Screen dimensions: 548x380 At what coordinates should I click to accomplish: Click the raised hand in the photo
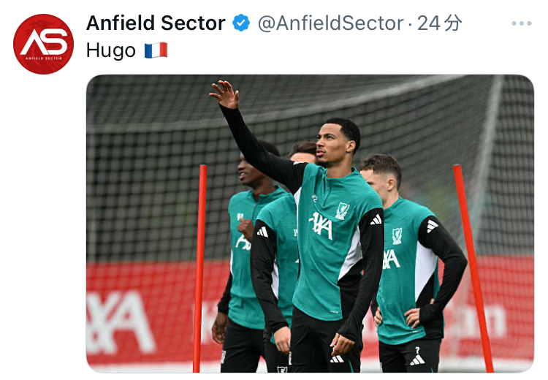[x=226, y=94]
